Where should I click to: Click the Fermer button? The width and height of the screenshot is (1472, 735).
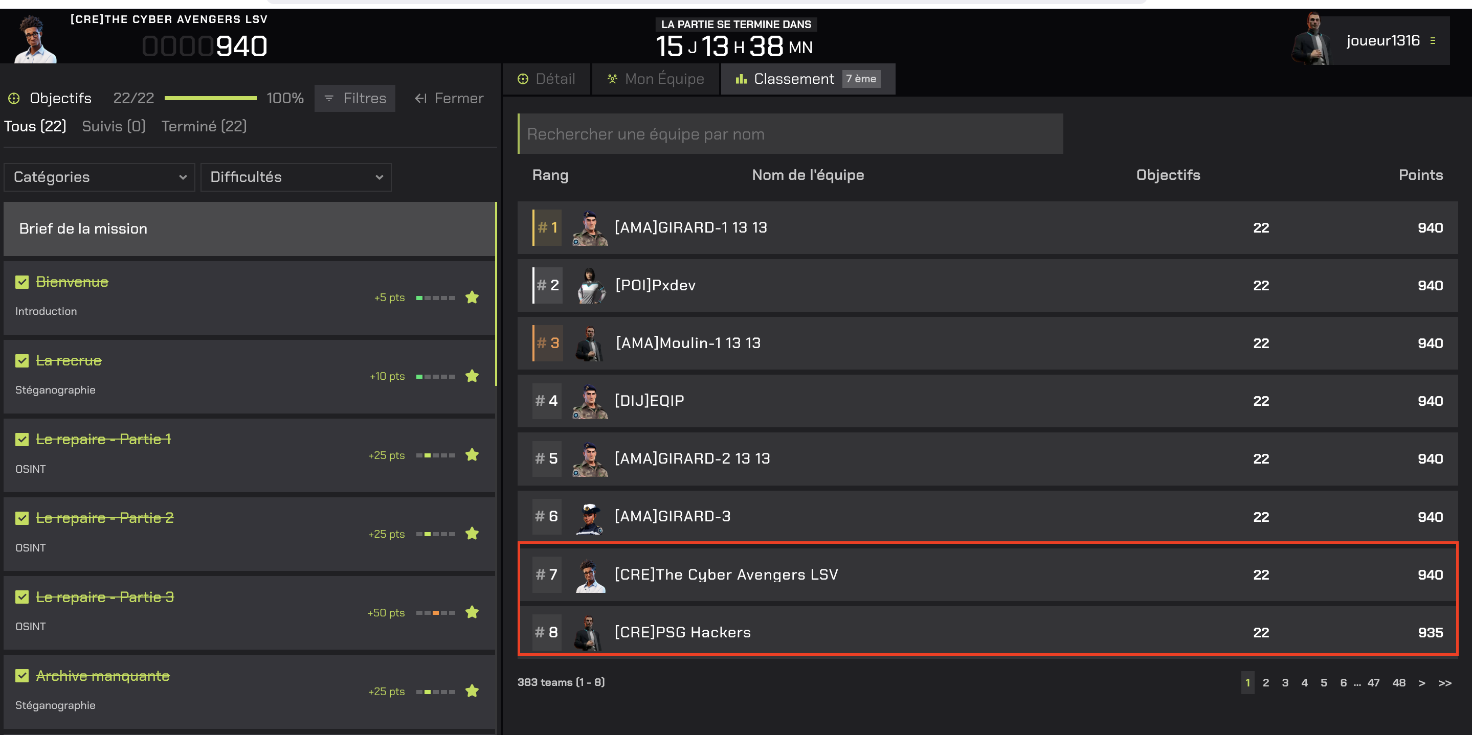click(x=449, y=98)
